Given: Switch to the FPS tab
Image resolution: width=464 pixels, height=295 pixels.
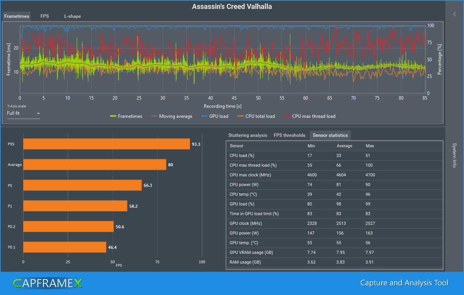Looking at the screenshot, I should tap(45, 16).
